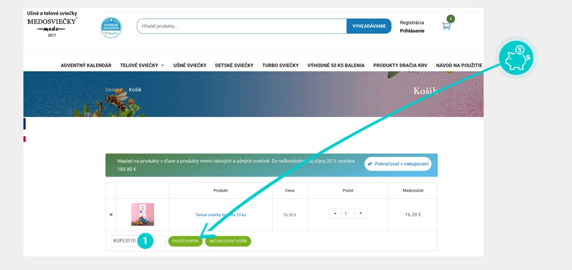Viewport: 572px width, 270px height.
Task: Follow the Domov breadcrumb link
Action: click(x=113, y=90)
